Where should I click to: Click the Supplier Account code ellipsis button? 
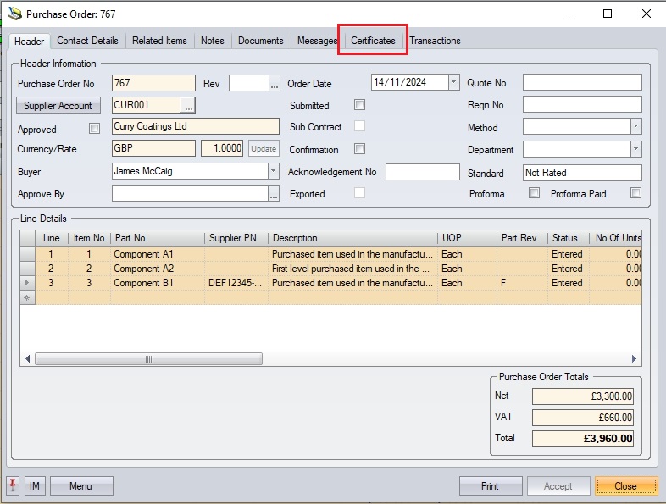(x=189, y=106)
